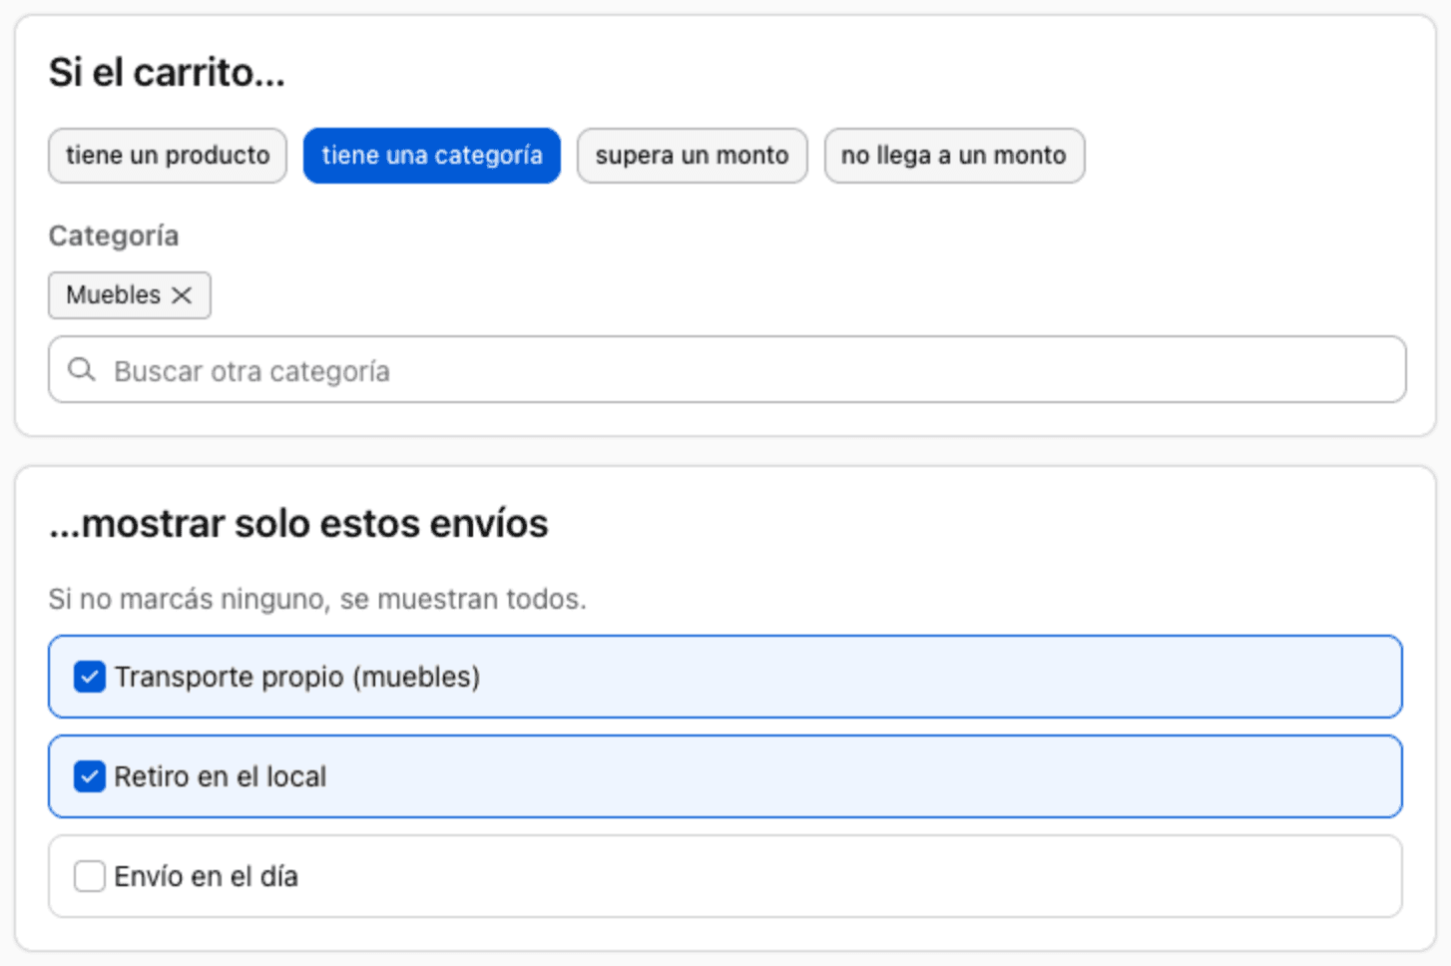The width and height of the screenshot is (1451, 966).
Task: Click "...mostrar solo estos envíos" heading
Action: 299,524
